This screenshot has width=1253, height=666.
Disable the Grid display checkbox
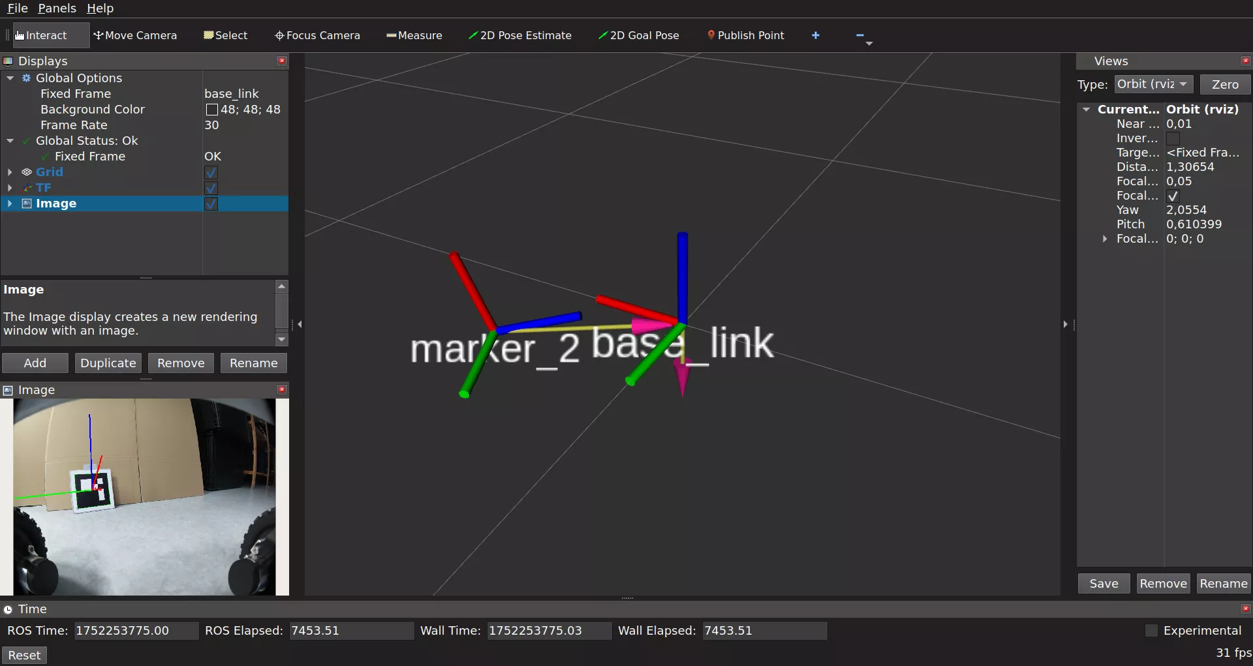click(x=211, y=172)
